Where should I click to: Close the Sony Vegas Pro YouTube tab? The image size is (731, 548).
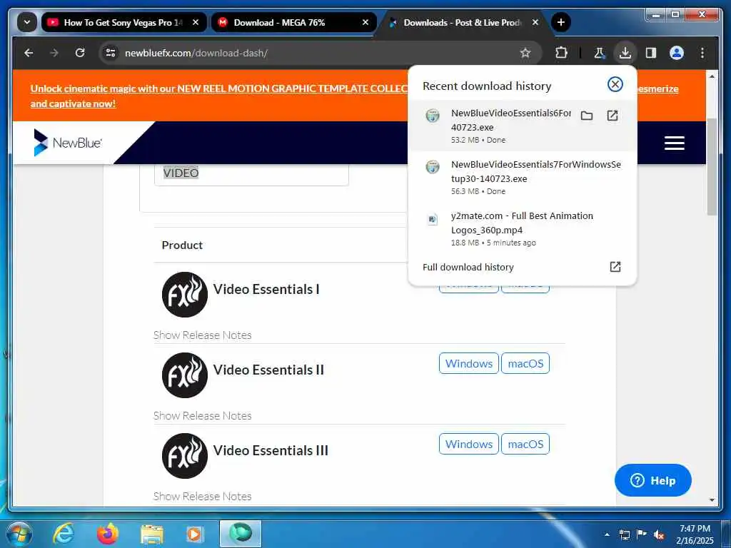point(196,22)
